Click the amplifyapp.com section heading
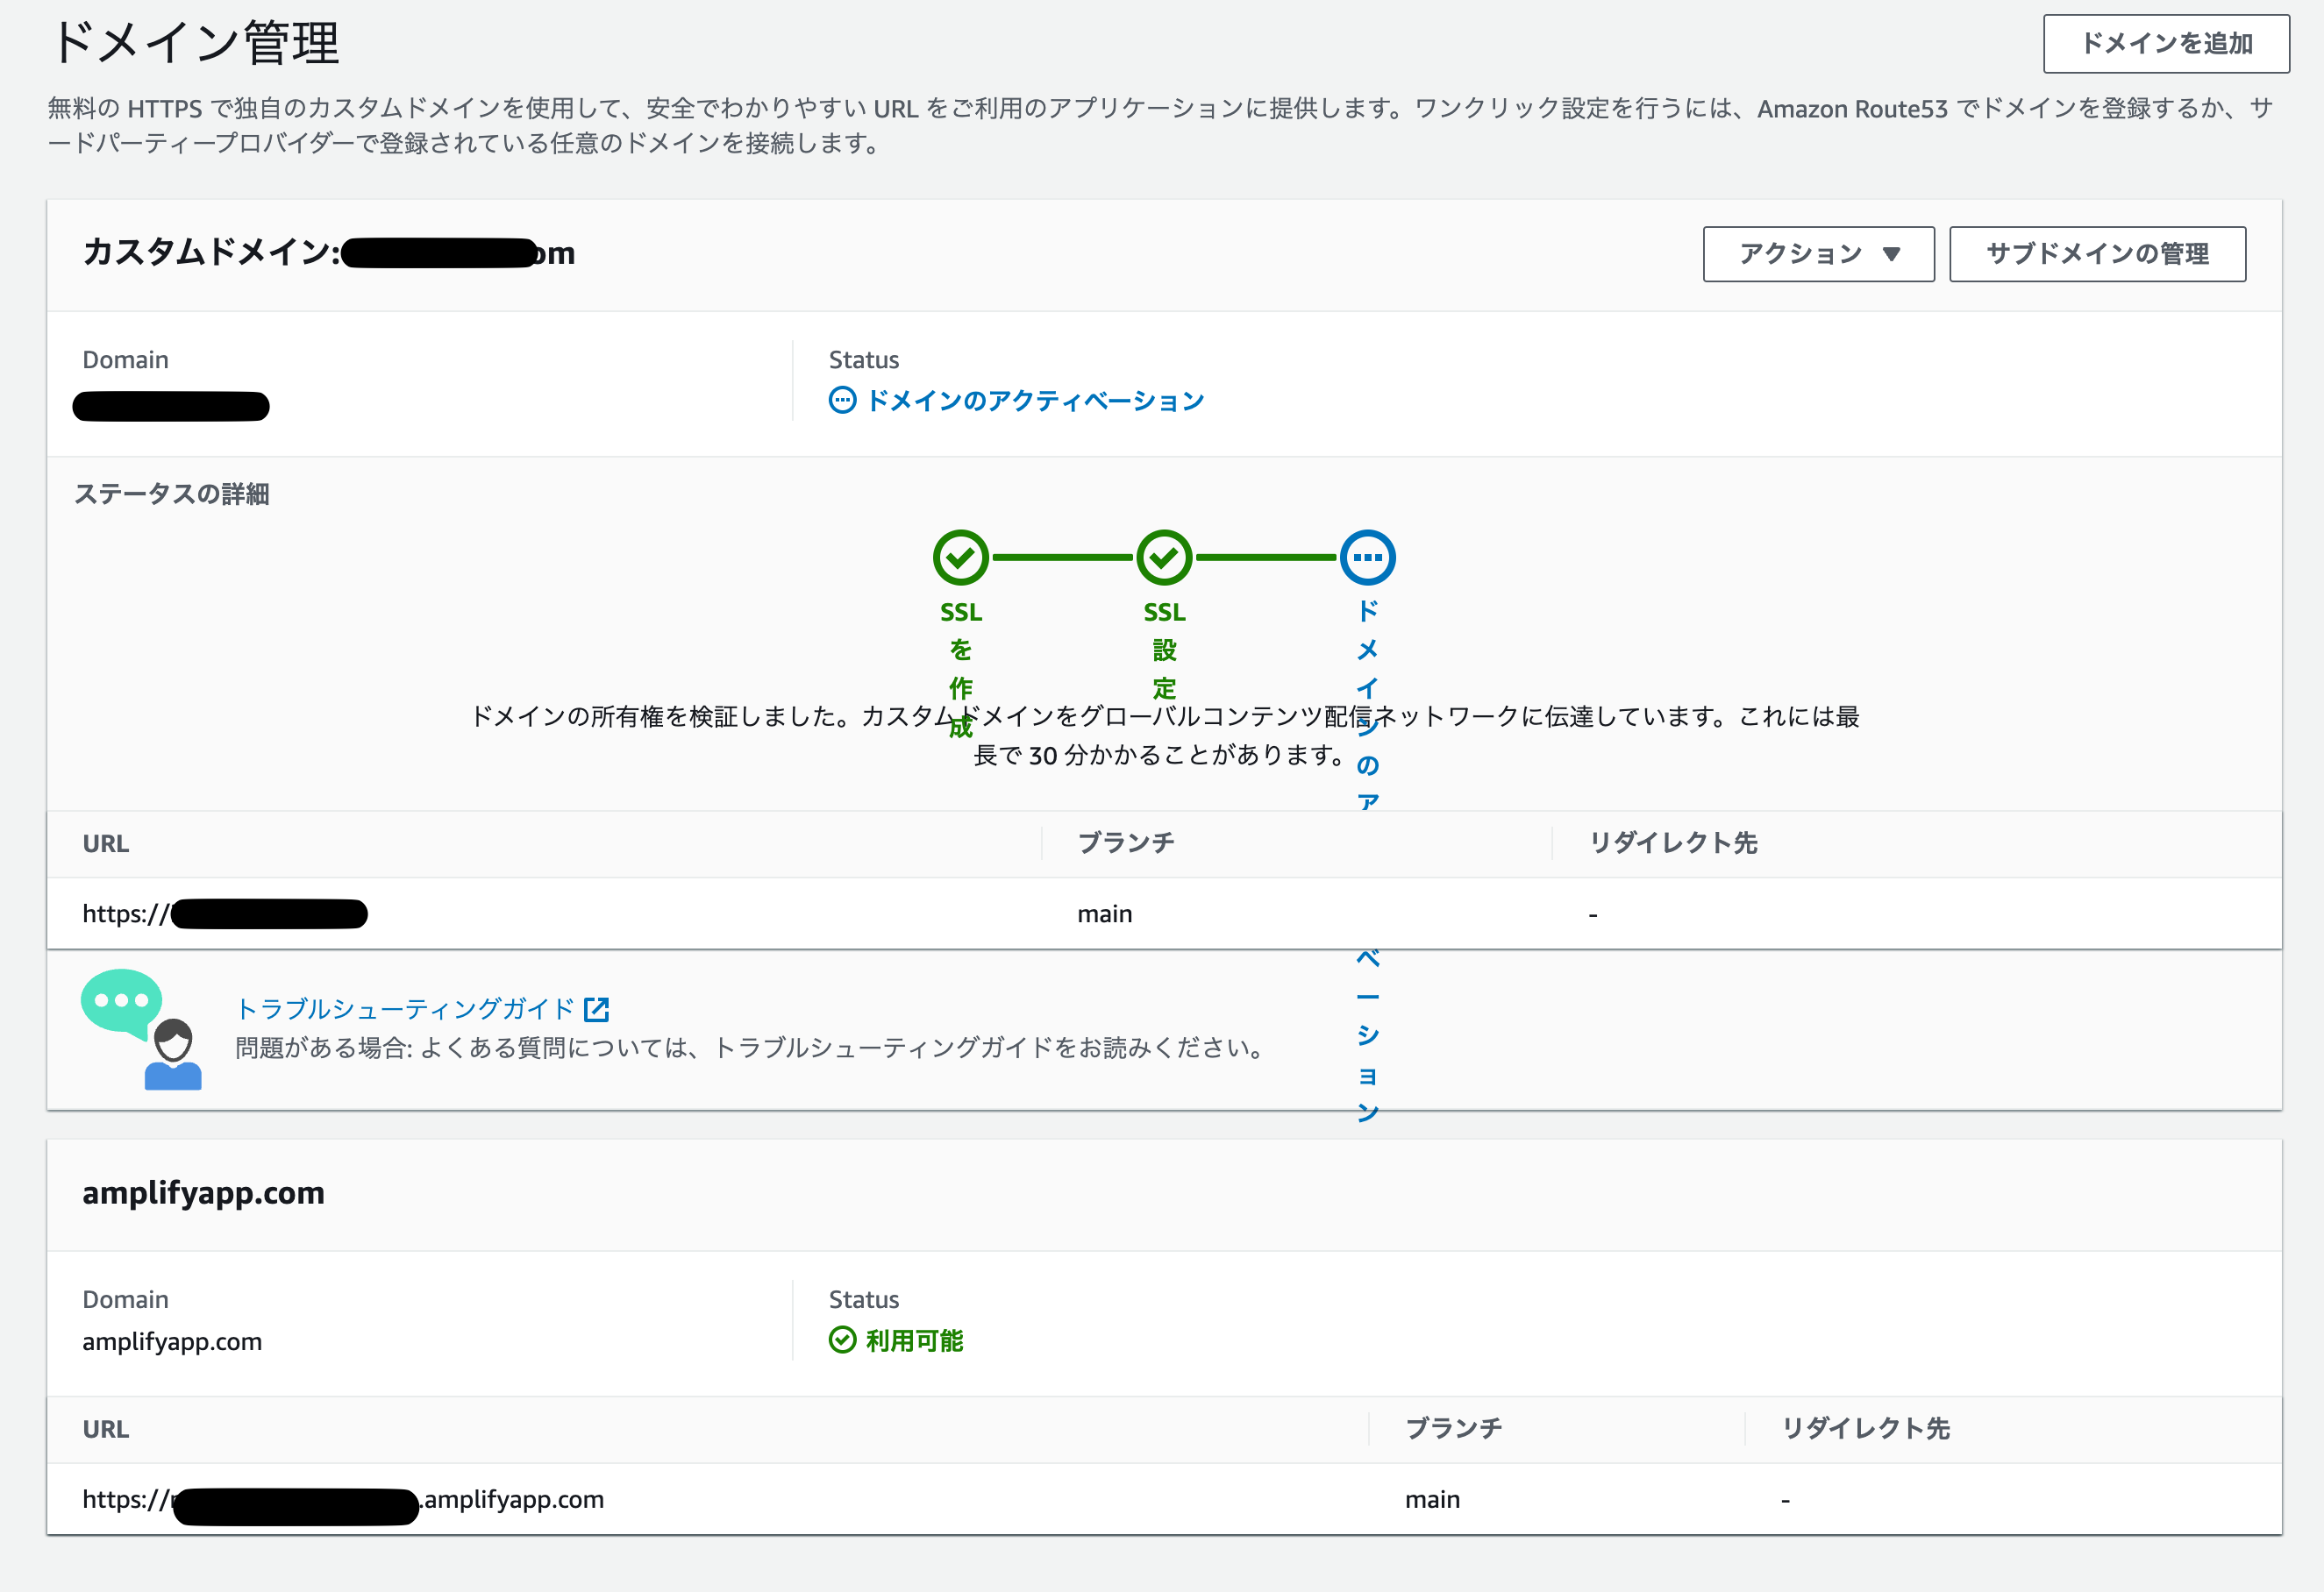Image resolution: width=2324 pixels, height=1592 pixels. (204, 1192)
